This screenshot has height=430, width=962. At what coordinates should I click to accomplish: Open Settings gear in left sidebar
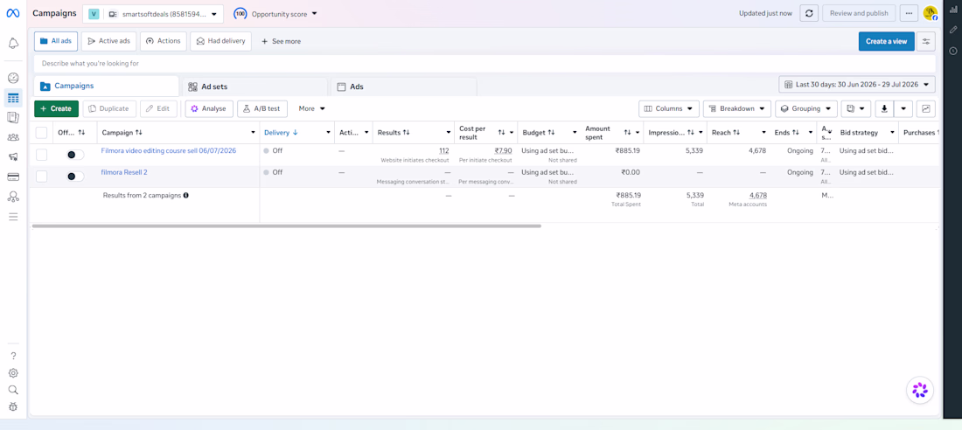tap(13, 373)
